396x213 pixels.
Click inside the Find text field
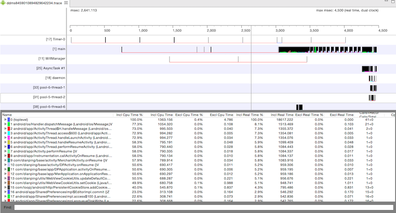[202, 207]
